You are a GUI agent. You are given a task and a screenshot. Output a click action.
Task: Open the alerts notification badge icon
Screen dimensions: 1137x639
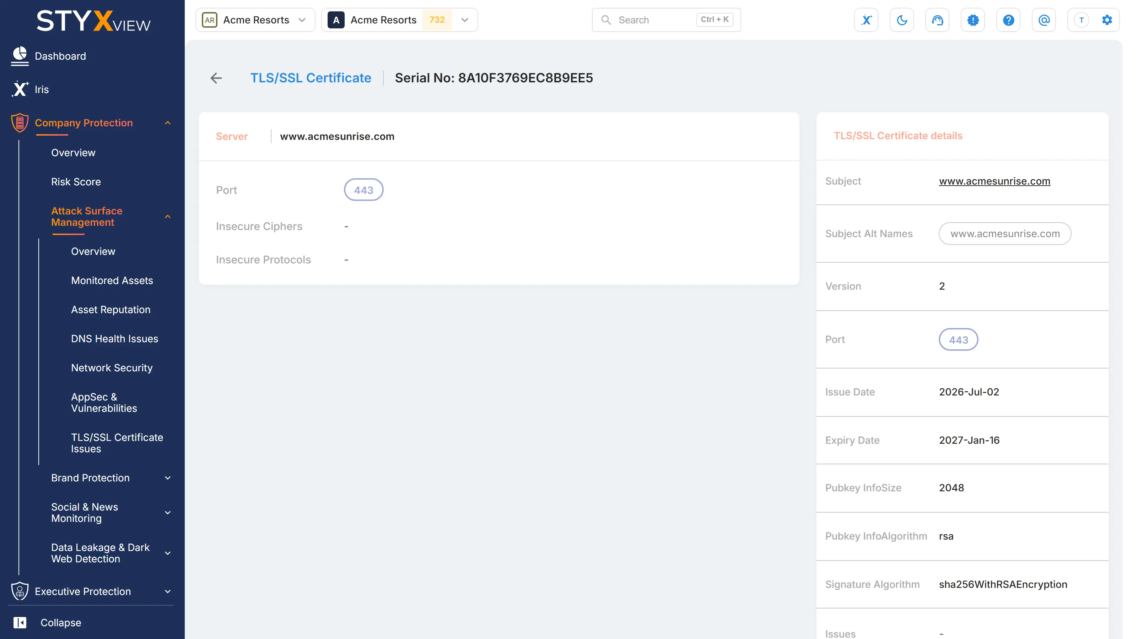click(973, 20)
